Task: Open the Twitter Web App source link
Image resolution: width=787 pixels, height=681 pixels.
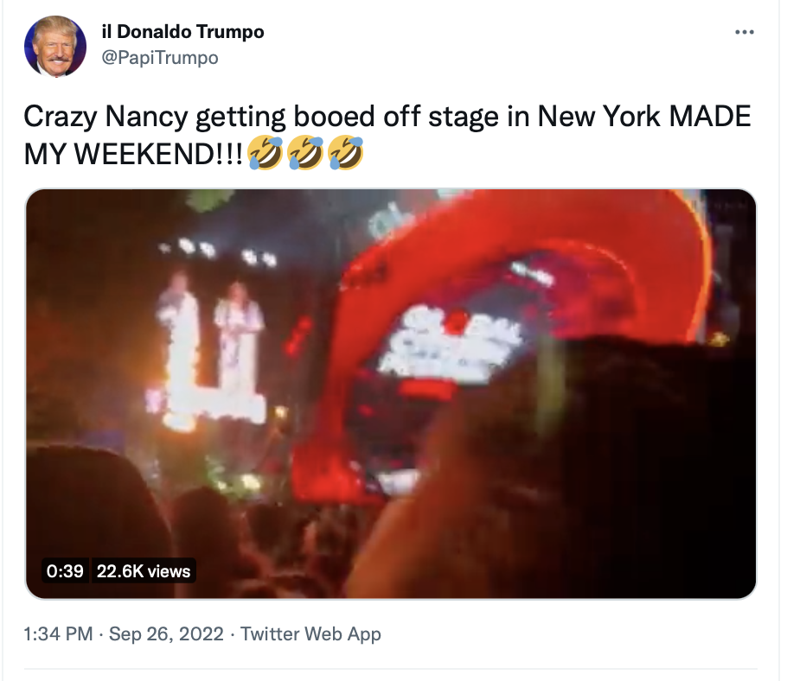Action: [x=310, y=633]
